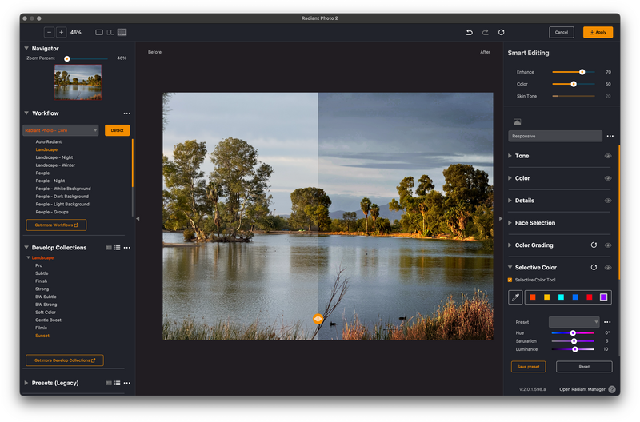Choose the BW Strong develop preset
This screenshot has height=422, width=640.
click(x=46, y=305)
